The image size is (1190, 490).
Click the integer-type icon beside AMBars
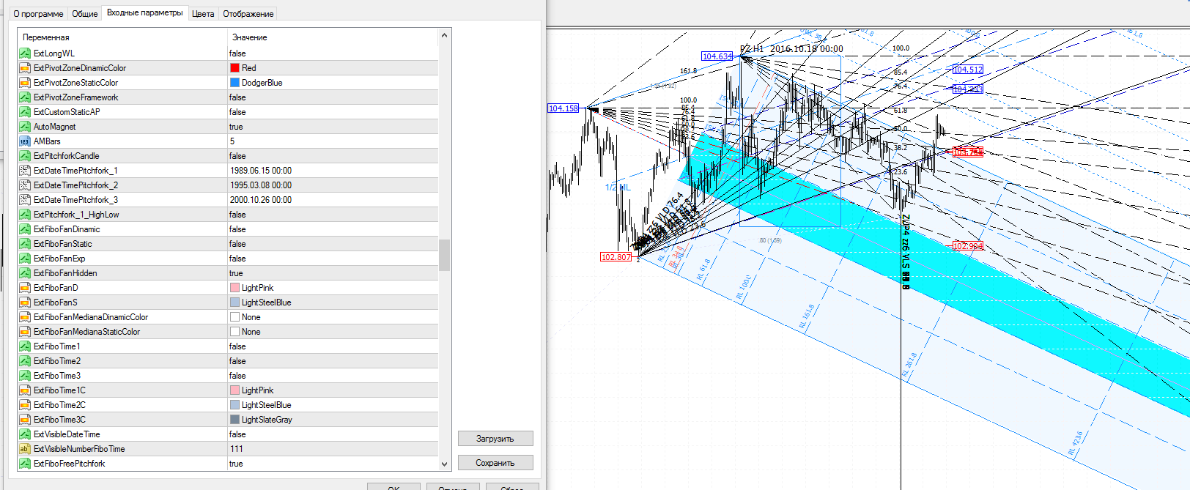click(25, 141)
